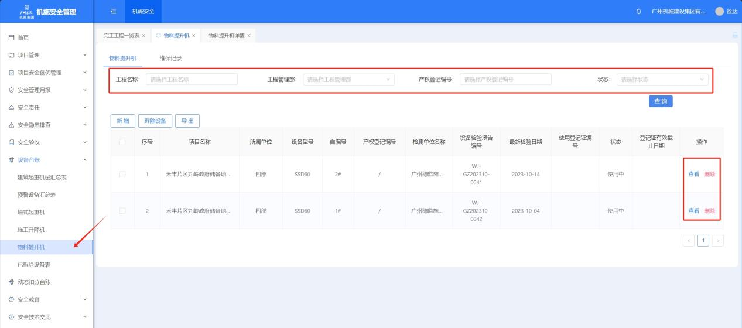The image size is (742, 328).
Task: Select the checkbox for row 1
Action: pyautogui.click(x=122, y=174)
